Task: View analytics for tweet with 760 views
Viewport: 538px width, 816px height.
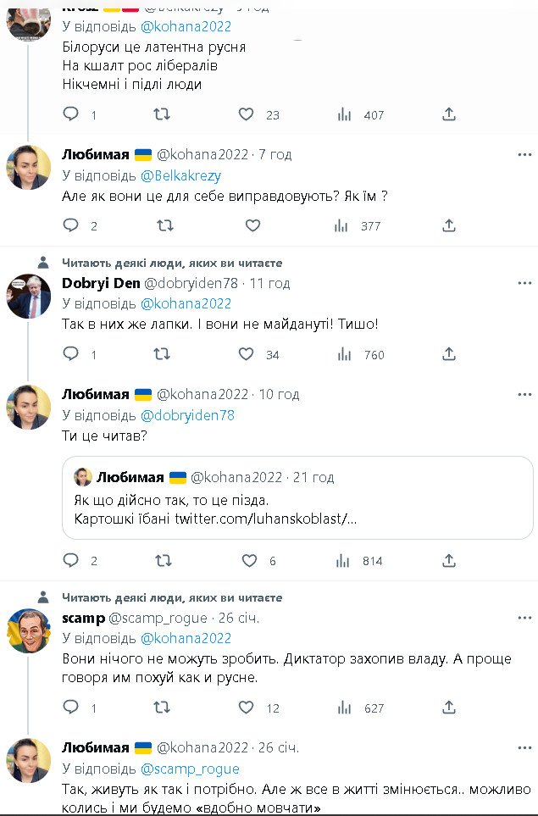Action: 345,355
